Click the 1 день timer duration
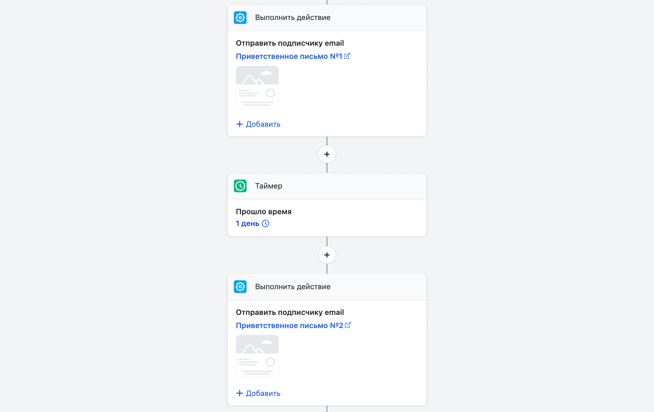This screenshot has height=412, width=654. 247,223
